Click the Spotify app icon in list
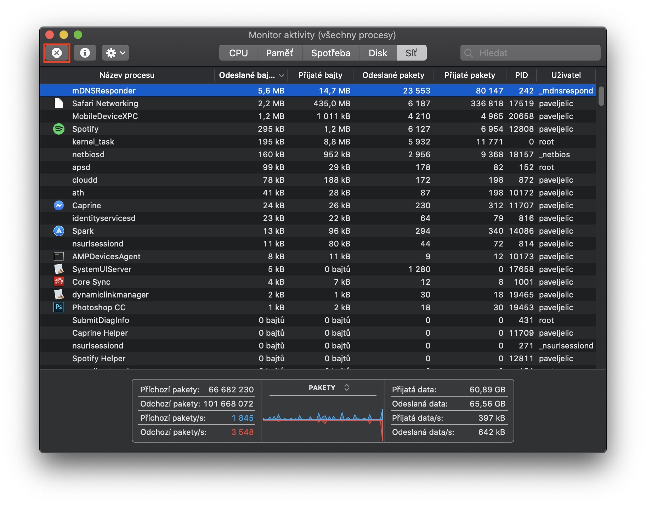 [x=59, y=129]
